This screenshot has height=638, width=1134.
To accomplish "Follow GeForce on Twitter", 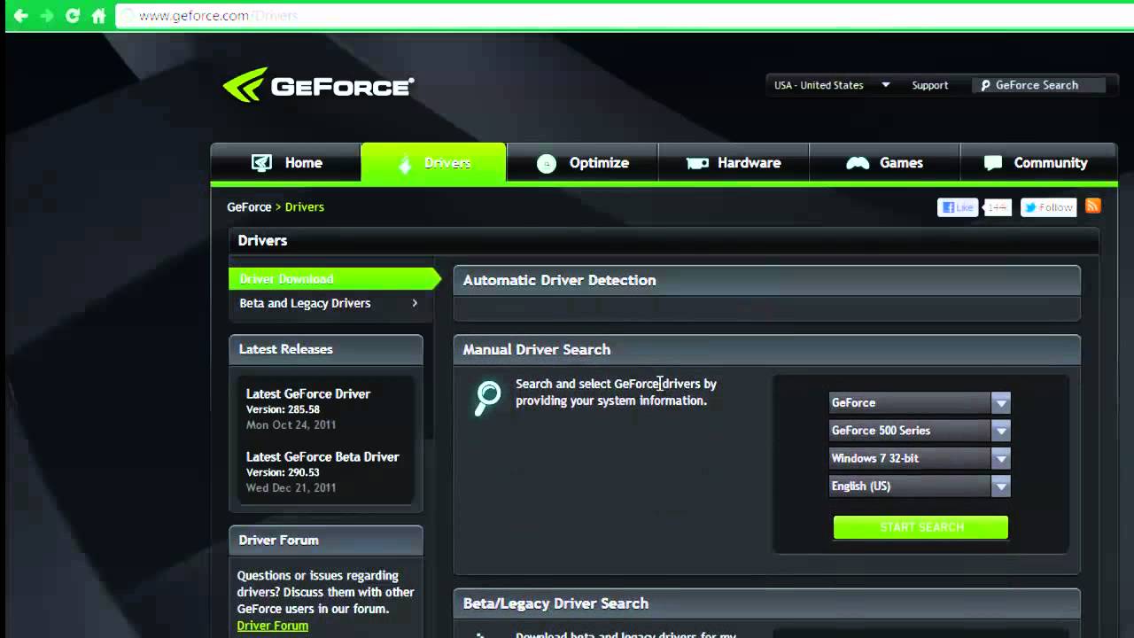I will (1048, 207).
